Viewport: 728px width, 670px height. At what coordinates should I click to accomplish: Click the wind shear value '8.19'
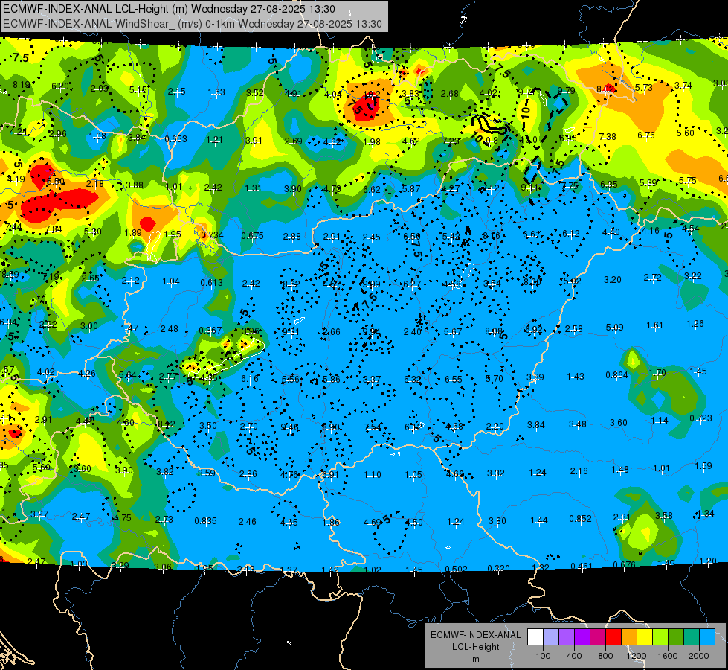click(x=22, y=85)
